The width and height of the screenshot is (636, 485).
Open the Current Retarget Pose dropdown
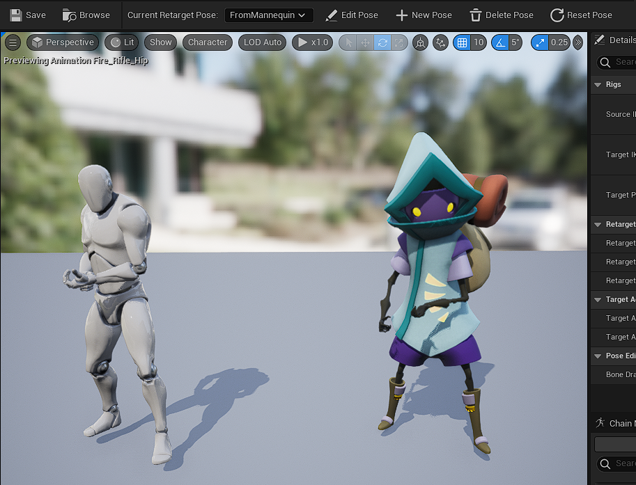(269, 15)
